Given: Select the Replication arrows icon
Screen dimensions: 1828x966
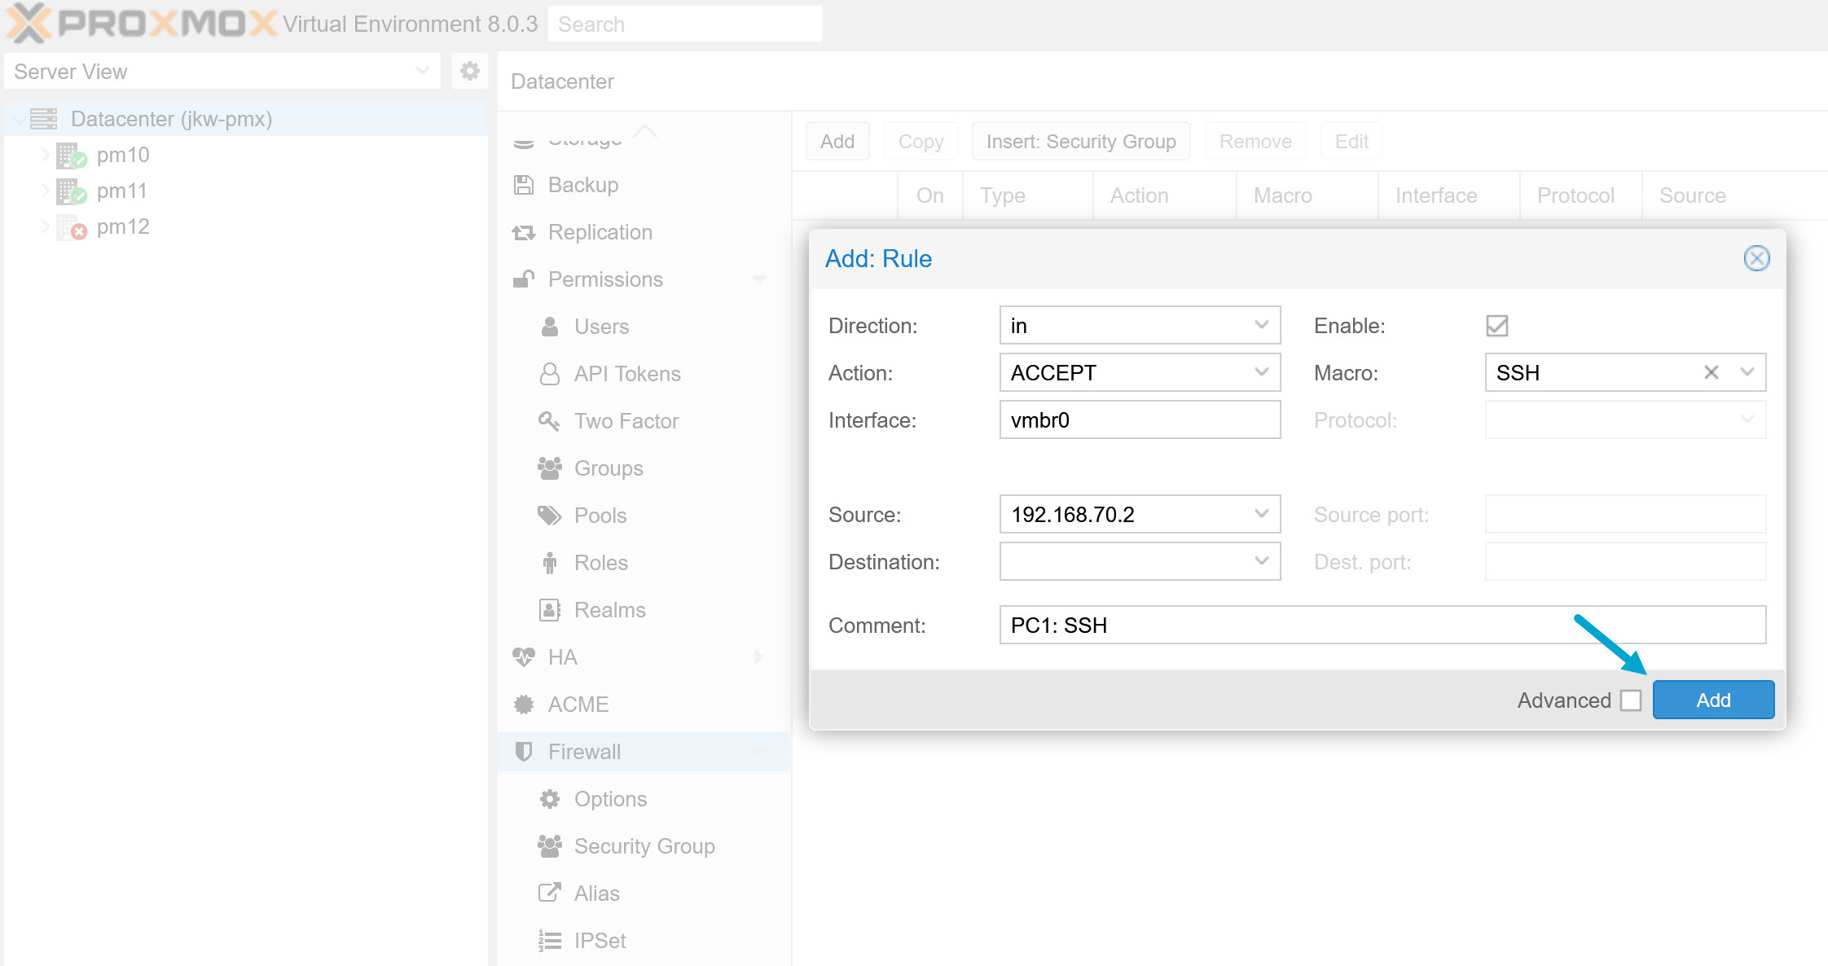Looking at the screenshot, I should (x=523, y=232).
